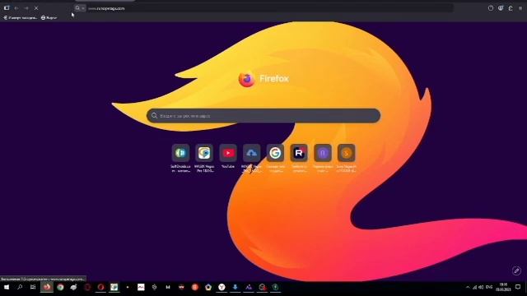527x296 pixels.
Task: Click the language indicator in system tray
Action: [489, 287]
